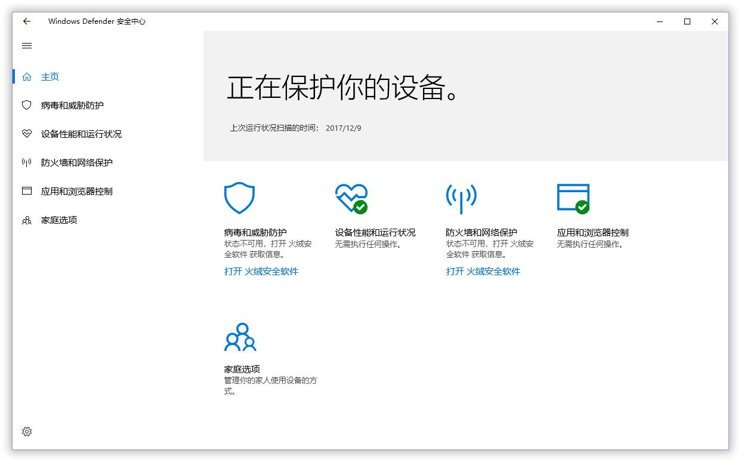741x462 pixels.
Task: Click the back arrow in the title bar
Action: (x=26, y=21)
